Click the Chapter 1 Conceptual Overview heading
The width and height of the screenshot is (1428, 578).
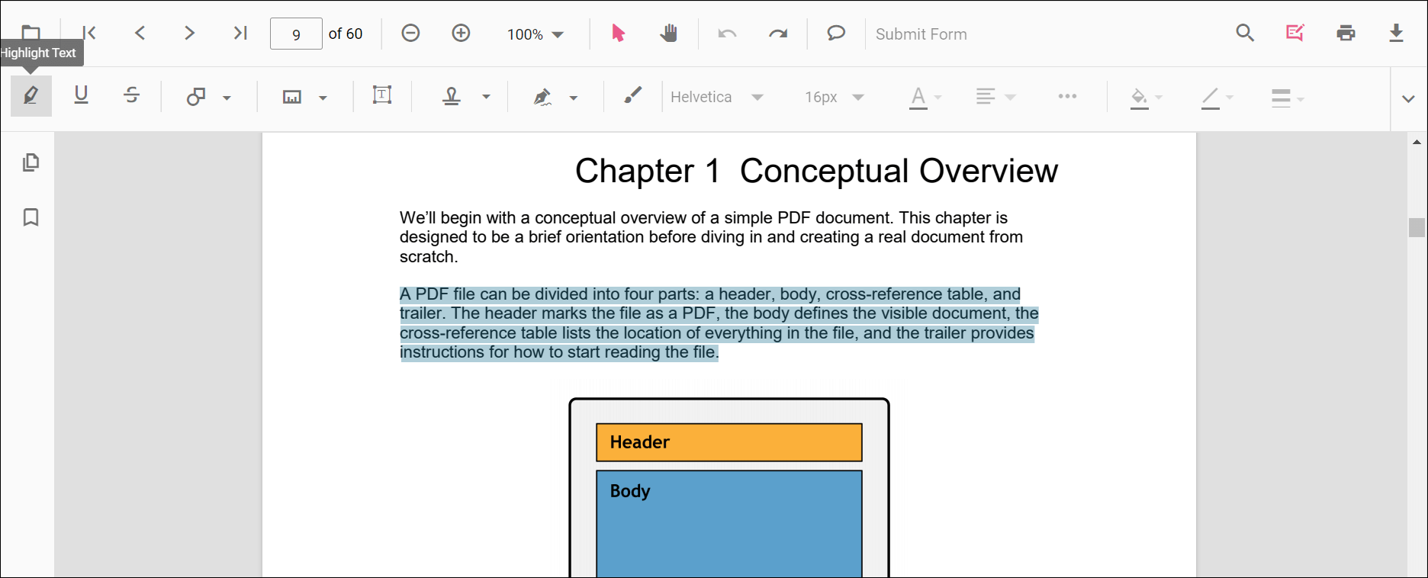tap(816, 171)
